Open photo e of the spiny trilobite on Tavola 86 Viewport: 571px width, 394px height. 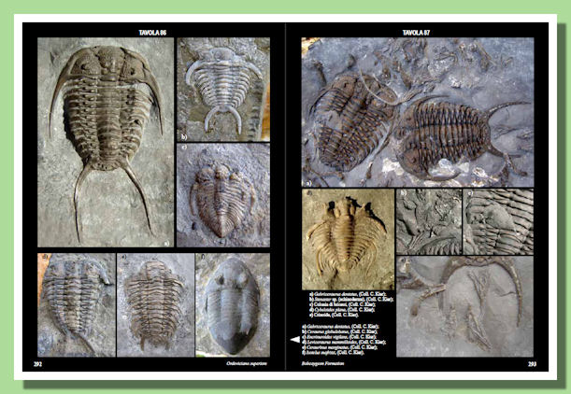tap(155, 305)
